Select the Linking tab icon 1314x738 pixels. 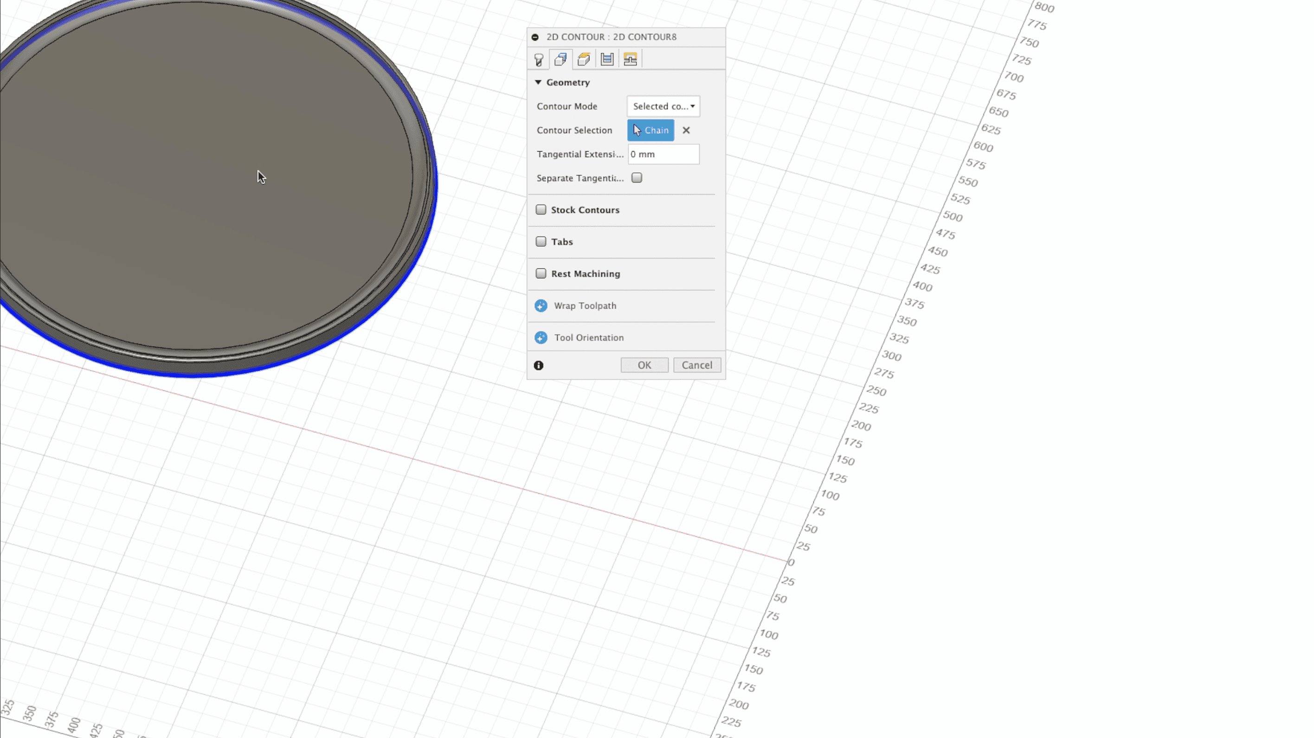(x=631, y=59)
